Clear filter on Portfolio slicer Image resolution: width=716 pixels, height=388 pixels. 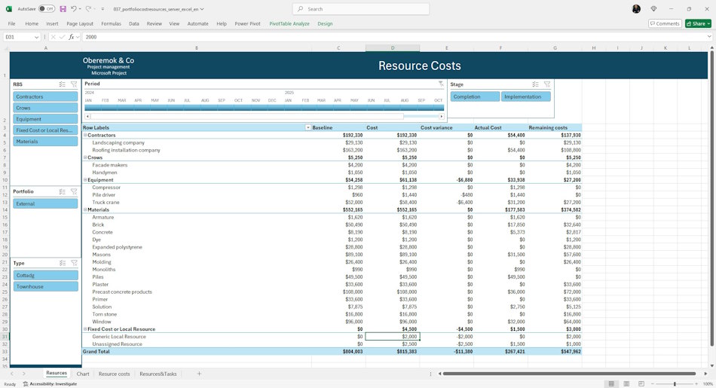(74, 191)
